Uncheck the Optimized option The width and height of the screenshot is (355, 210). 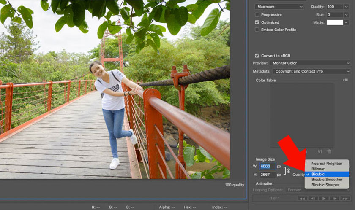pyautogui.click(x=257, y=22)
